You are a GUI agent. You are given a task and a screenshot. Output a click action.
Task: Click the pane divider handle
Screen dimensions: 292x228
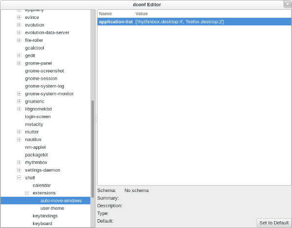(96, 119)
